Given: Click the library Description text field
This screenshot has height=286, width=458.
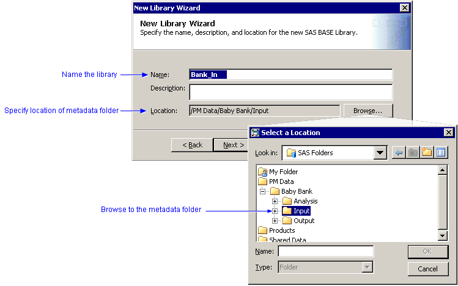Looking at the screenshot, I should 290,92.
